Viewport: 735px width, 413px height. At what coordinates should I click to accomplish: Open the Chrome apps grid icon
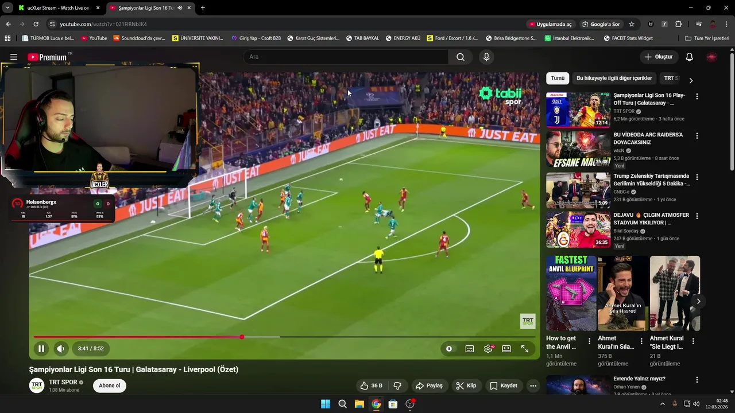7,38
